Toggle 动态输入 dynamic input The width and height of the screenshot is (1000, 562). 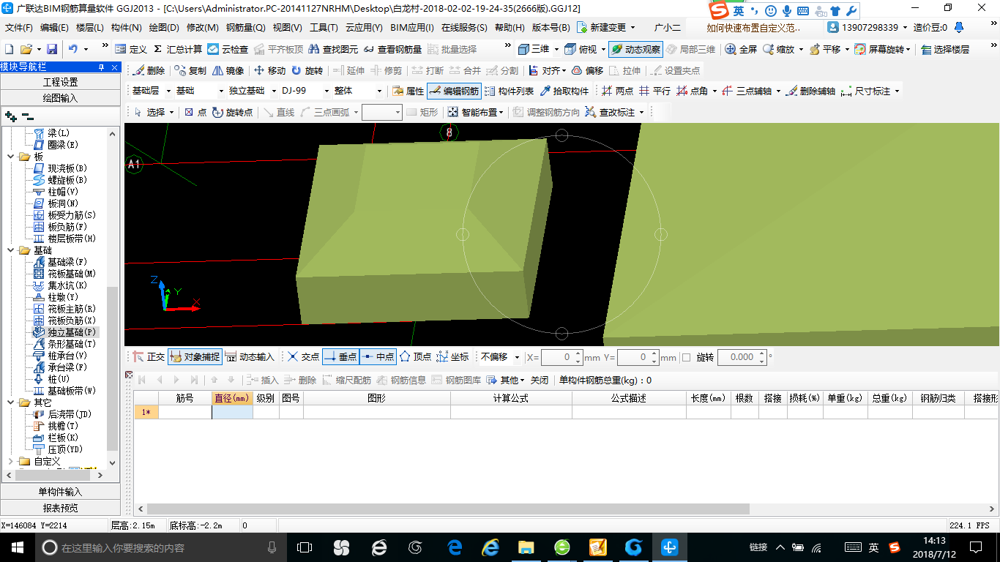(x=250, y=356)
